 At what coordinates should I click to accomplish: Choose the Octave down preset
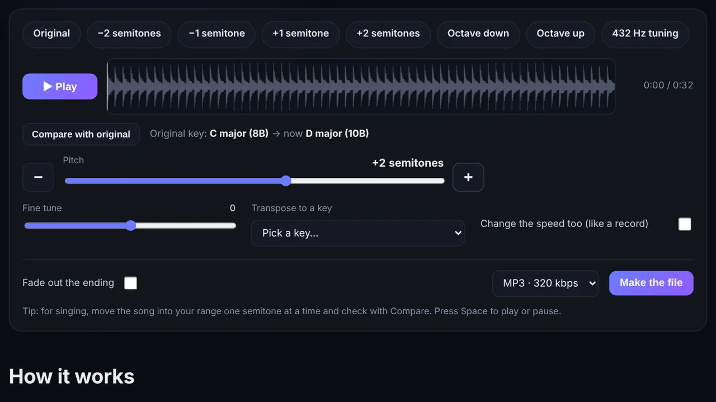coord(478,34)
